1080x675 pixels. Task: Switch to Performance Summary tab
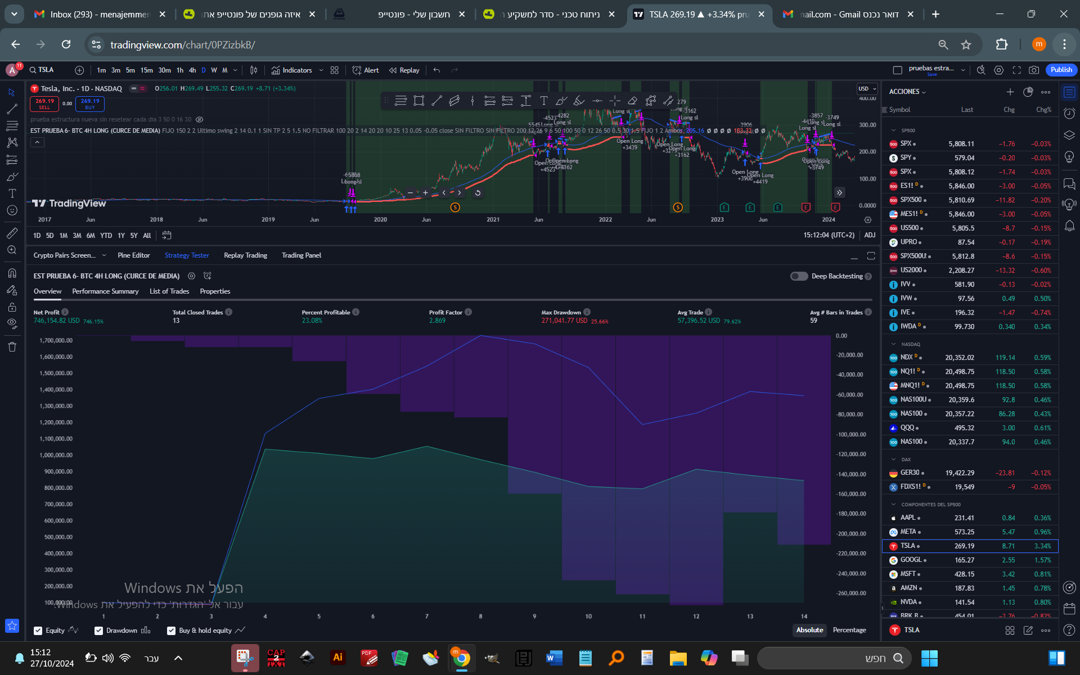click(x=105, y=291)
